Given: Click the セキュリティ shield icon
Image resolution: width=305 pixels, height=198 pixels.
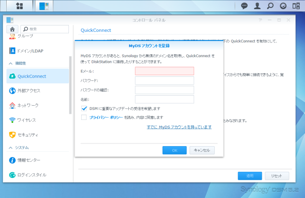Looking at the screenshot, I should [x=12, y=135].
